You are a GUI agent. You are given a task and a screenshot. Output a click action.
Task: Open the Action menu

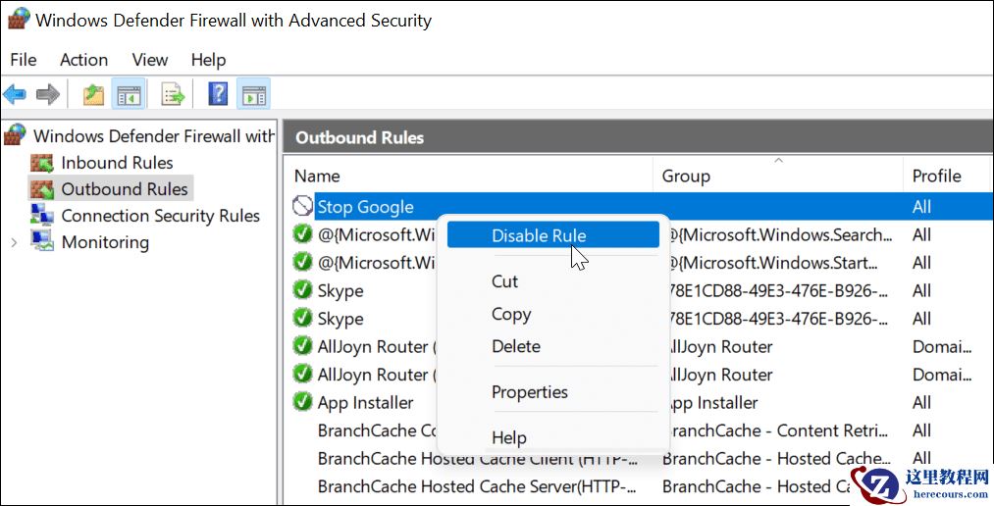coord(83,60)
